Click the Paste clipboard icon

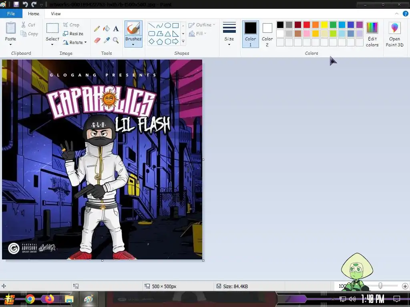(11, 28)
